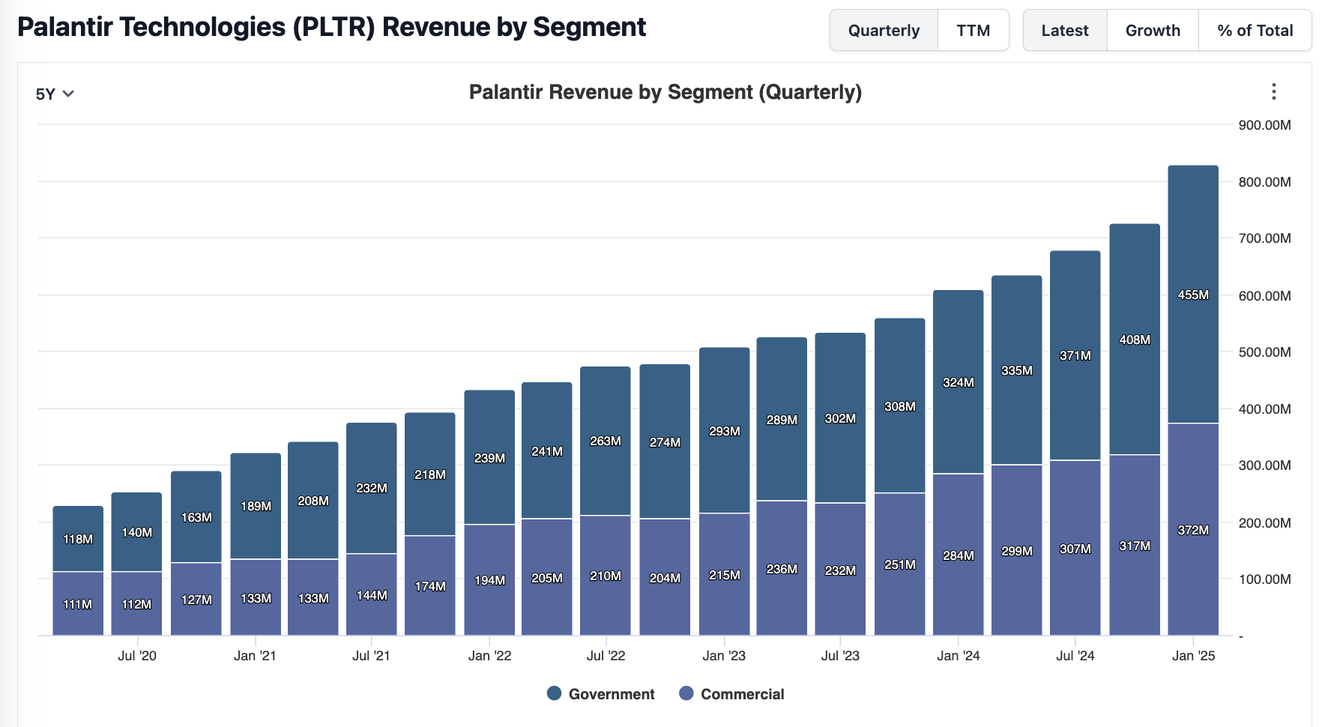Click the 302M Government bar segment
The height and width of the screenshot is (727, 1322).
pos(840,418)
